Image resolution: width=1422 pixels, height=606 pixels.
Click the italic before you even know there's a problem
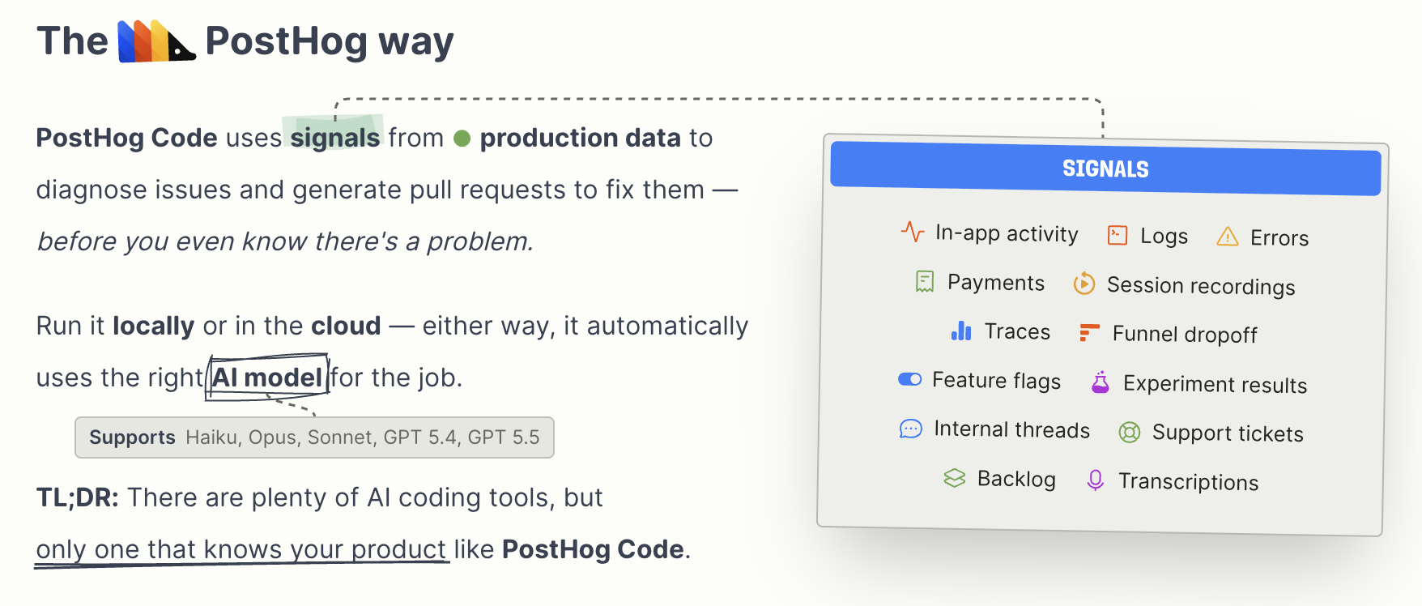coord(285,241)
